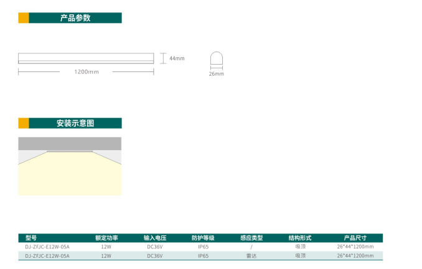Click the lamp side-view outline drawing
422x269 pixels.
point(85,58)
